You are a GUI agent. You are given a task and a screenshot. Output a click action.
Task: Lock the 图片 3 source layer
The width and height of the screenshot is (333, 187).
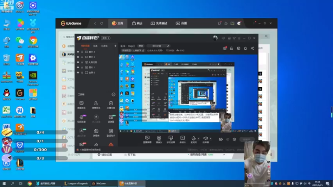(82, 57)
